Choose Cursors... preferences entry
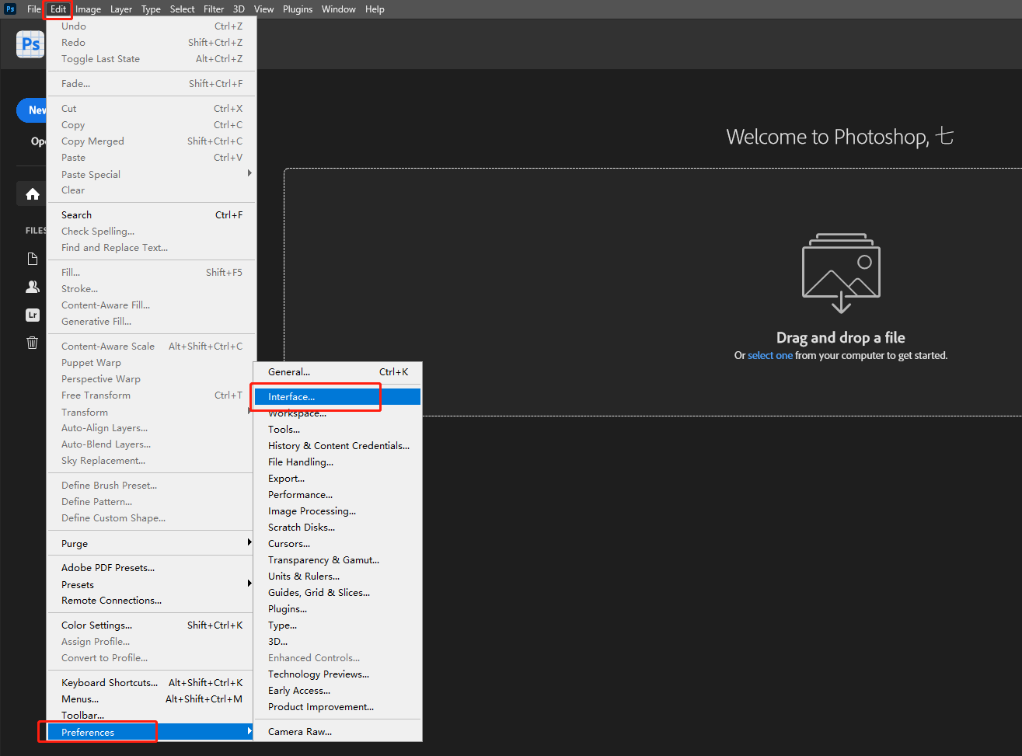This screenshot has width=1022, height=756. click(337, 543)
